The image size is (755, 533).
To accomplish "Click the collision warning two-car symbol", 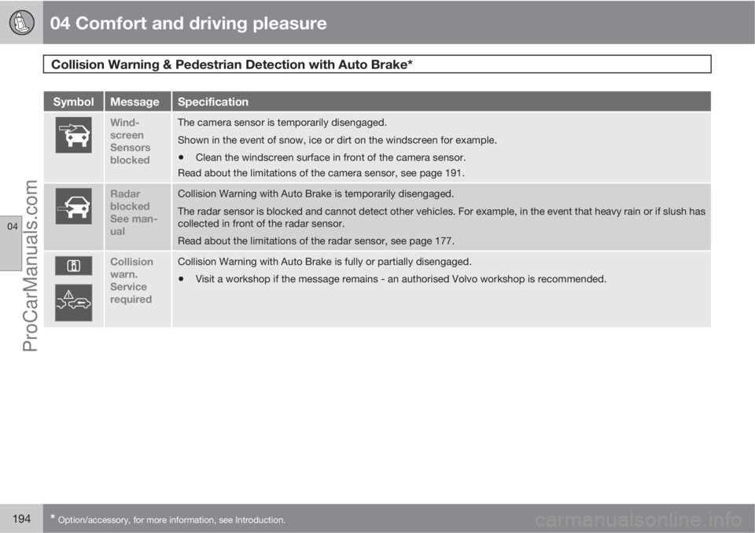I will point(73,303).
